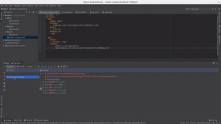Open the Output tab in Debug panel

[x=30, y=66]
